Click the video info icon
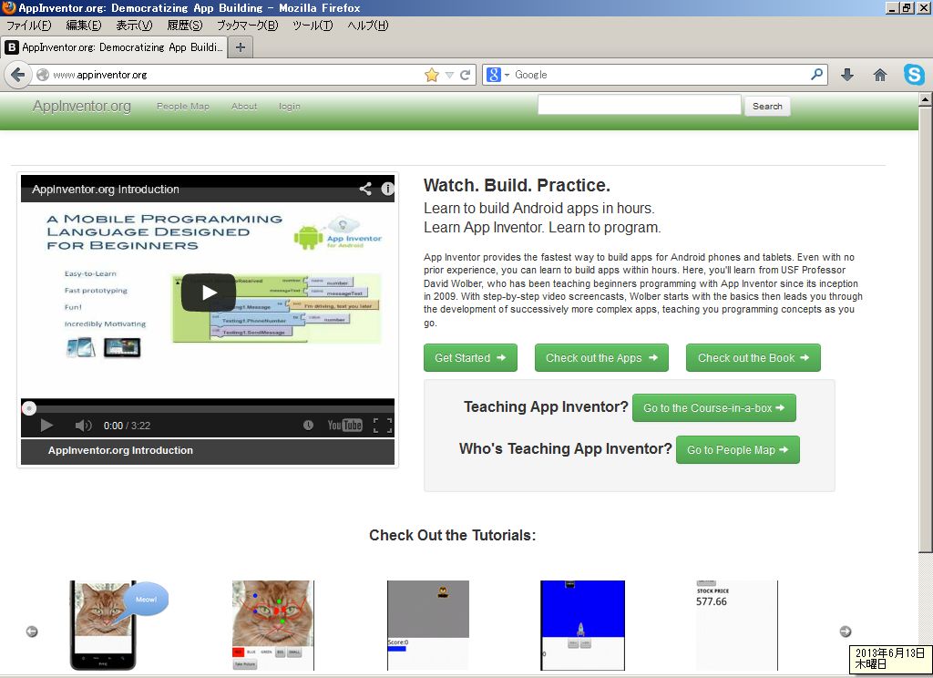The image size is (933, 678). tap(386, 189)
